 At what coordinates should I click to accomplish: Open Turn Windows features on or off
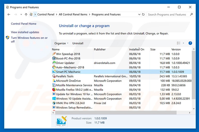(x=29, y=40)
